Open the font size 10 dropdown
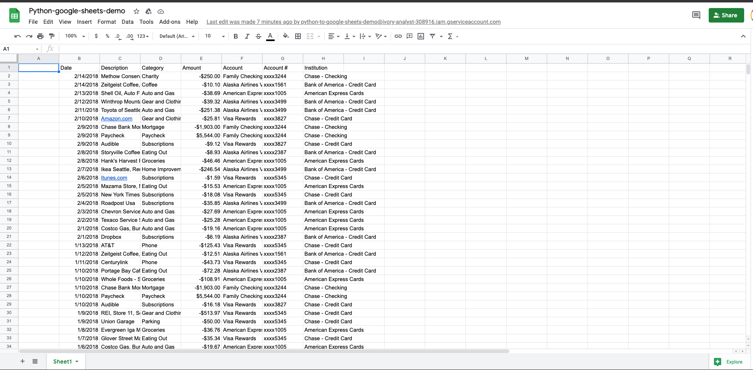This screenshot has width=753, height=370. coord(215,36)
